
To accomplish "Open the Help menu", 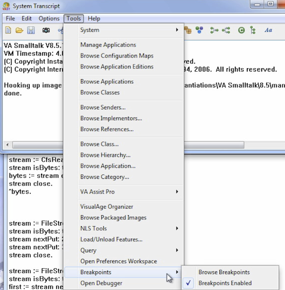I will click(94, 18).
